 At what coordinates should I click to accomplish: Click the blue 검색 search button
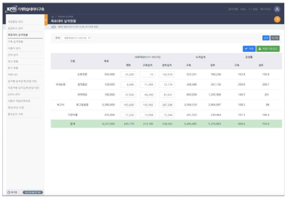click(x=266, y=38)
